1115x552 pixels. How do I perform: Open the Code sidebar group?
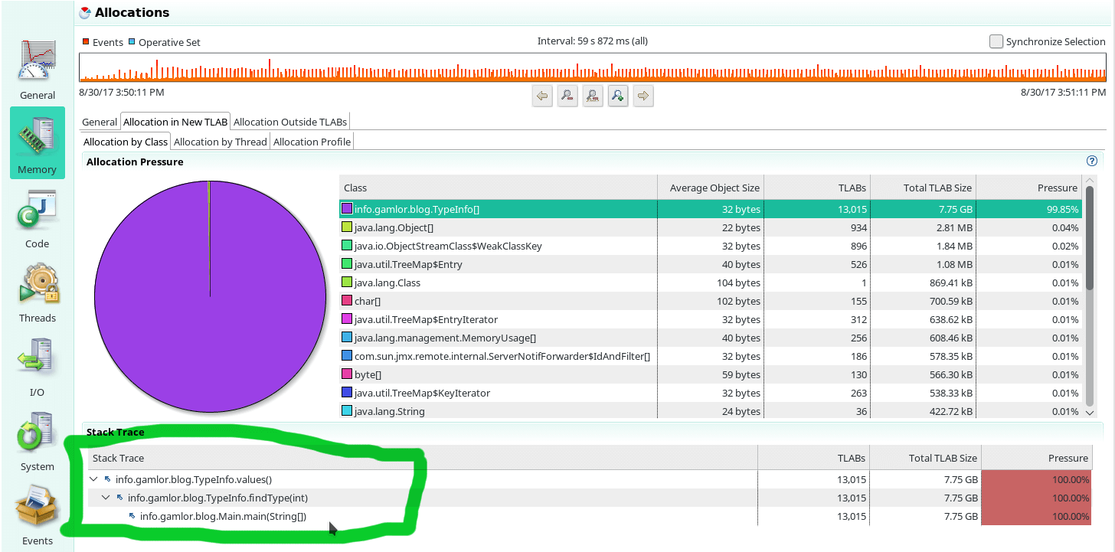[37, 218]
